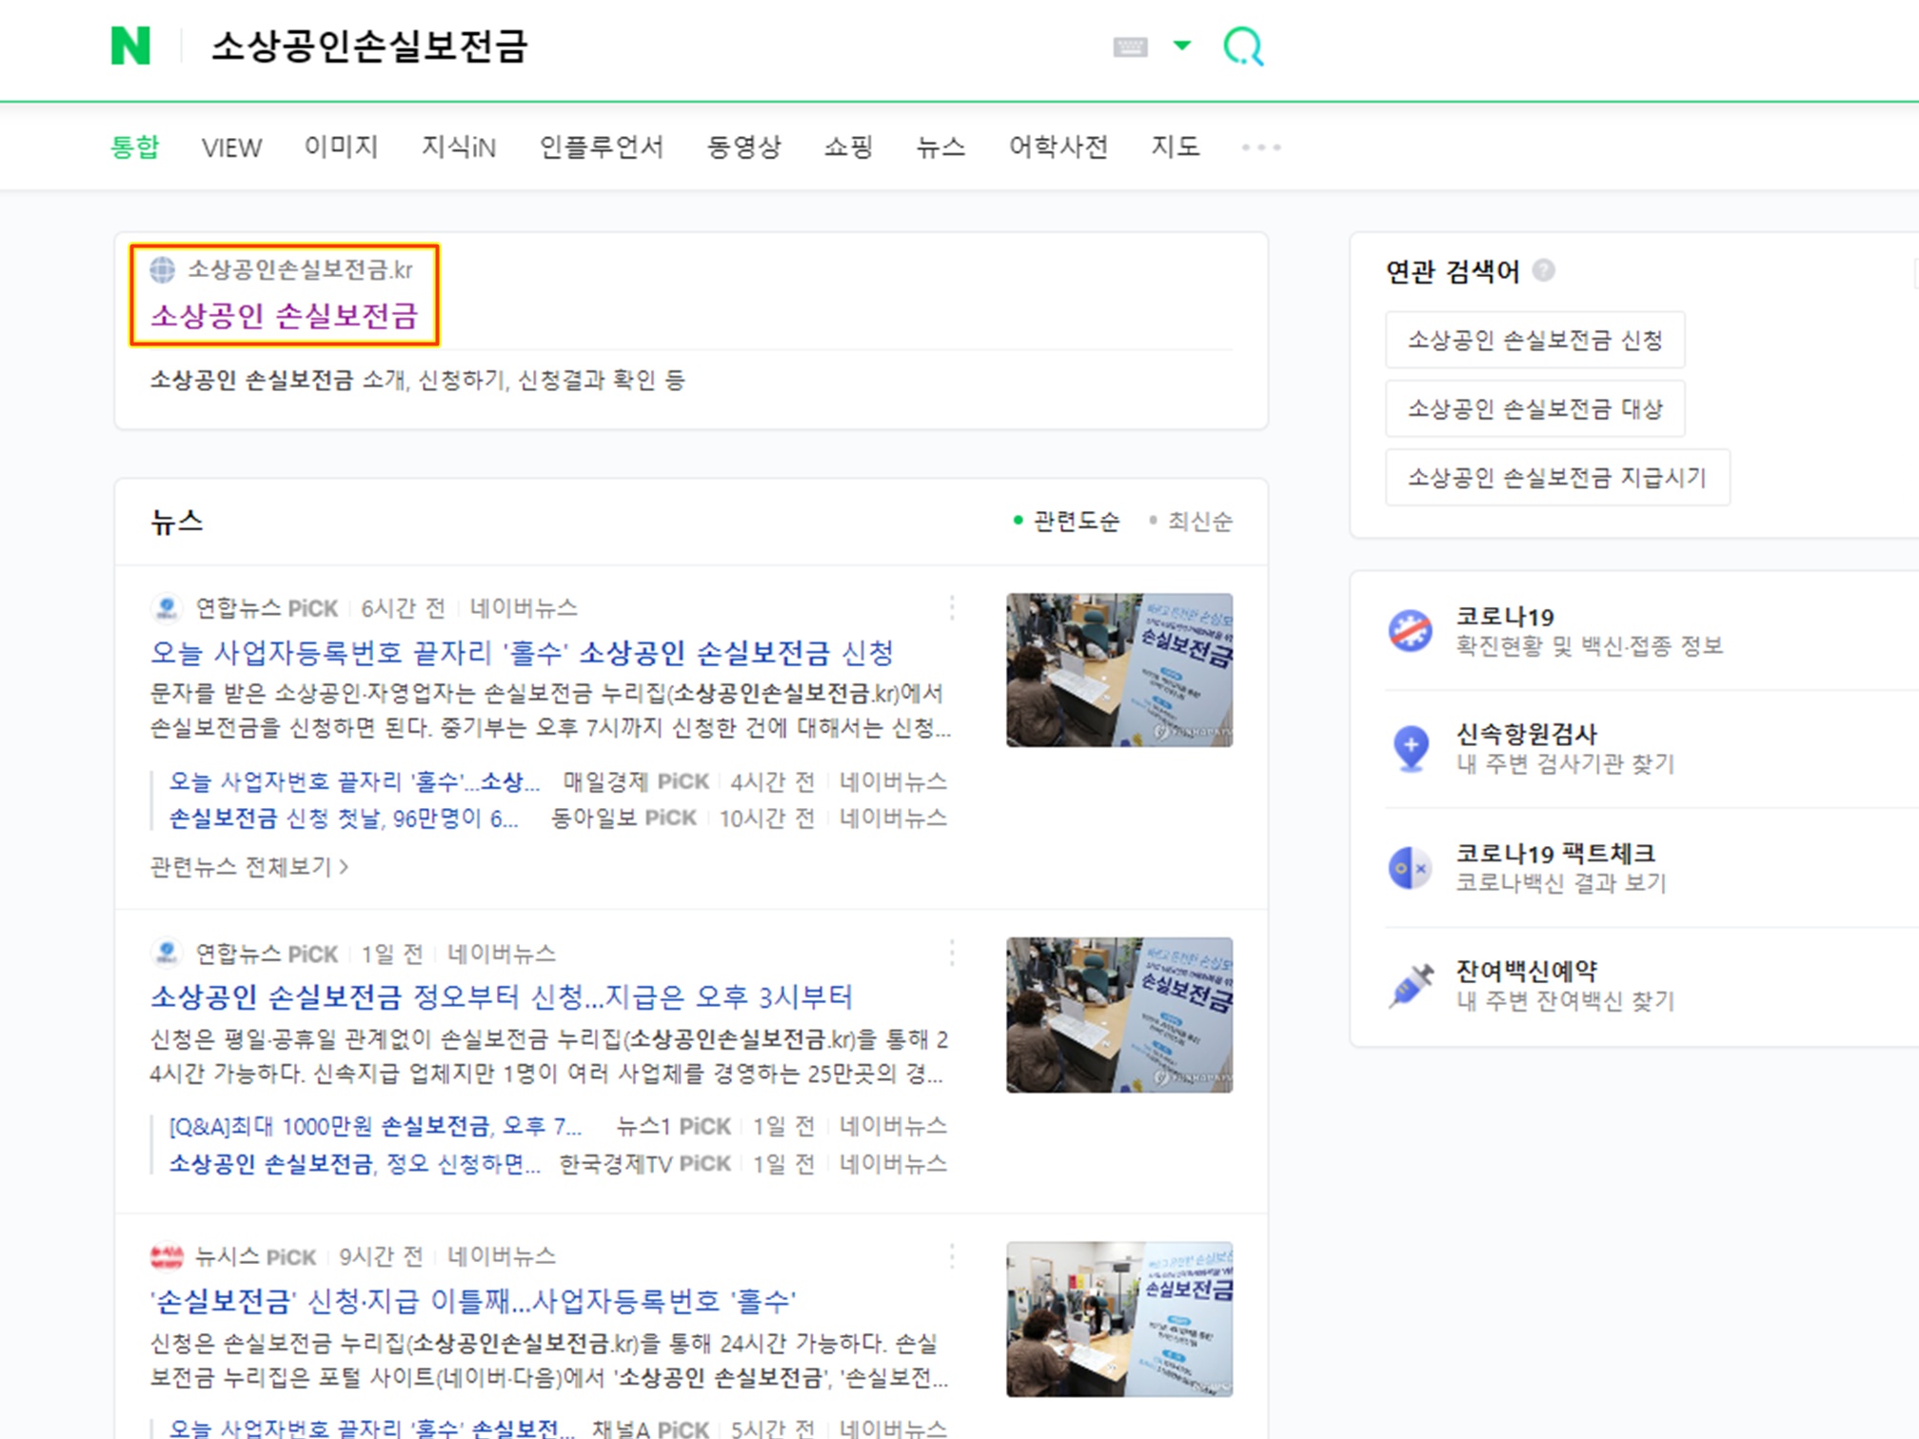The height and width of the screenshot is (1439, 1919).
Task: Switch to the 뉴스 tab
Action: click(x=940, y=148)
